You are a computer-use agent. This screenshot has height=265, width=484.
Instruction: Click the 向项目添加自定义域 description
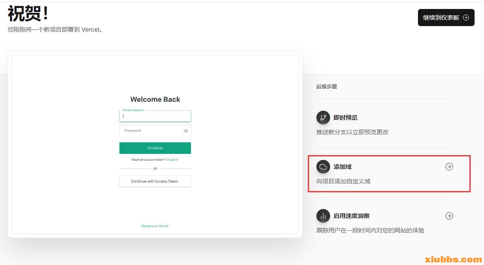pyautogui.click(x=343, y=181)
